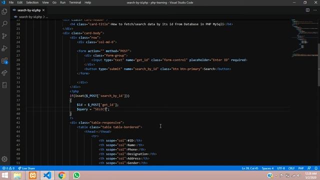Screen dimensions: 320x180
Task: Click the breadcrumb ellipsis after search-by-id.php
Action: (47, 17)
